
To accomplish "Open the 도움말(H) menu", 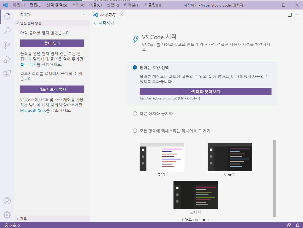I will click(x=153, y=5).
